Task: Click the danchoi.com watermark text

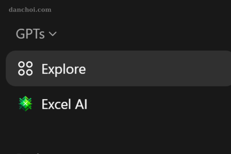Action: [30, 9]
